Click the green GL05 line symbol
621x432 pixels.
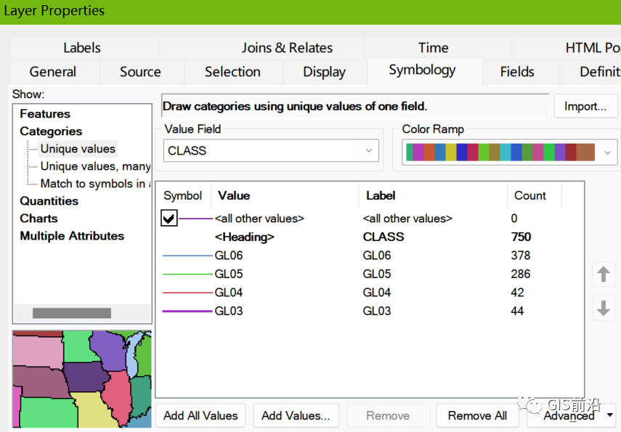point(187,274)
